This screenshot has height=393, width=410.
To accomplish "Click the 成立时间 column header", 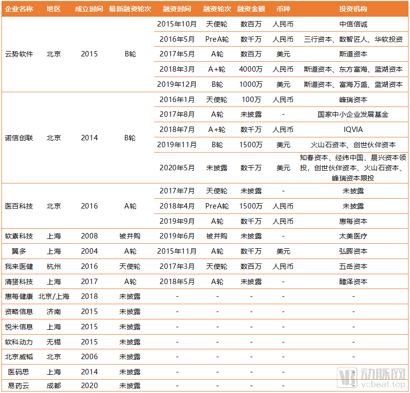I will click(89, 9).
